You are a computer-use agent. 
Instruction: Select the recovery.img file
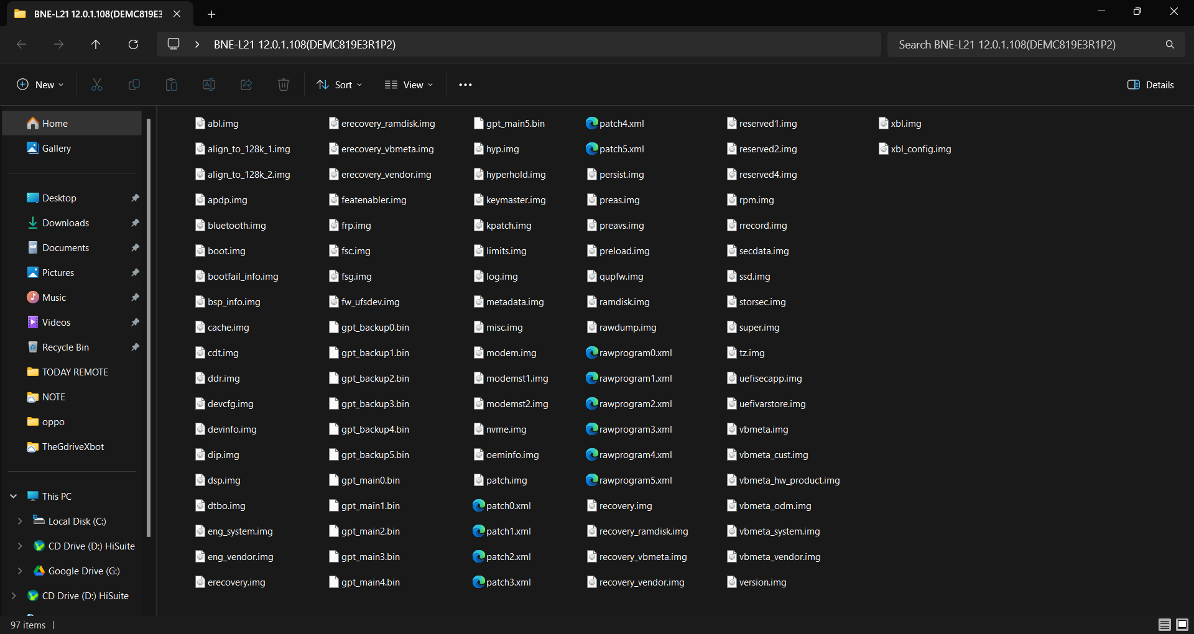[x=619, y=505]
